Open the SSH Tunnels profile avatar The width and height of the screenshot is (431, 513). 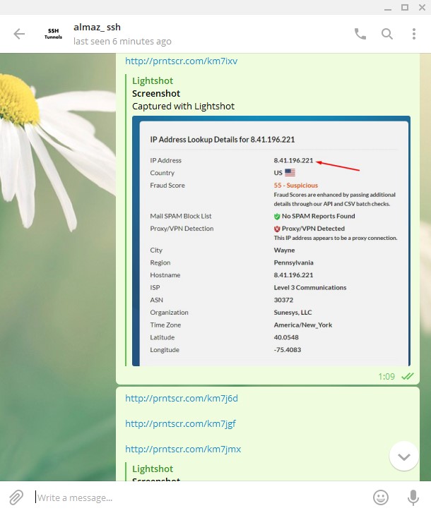pyautogui.click(x=53, y=34)
